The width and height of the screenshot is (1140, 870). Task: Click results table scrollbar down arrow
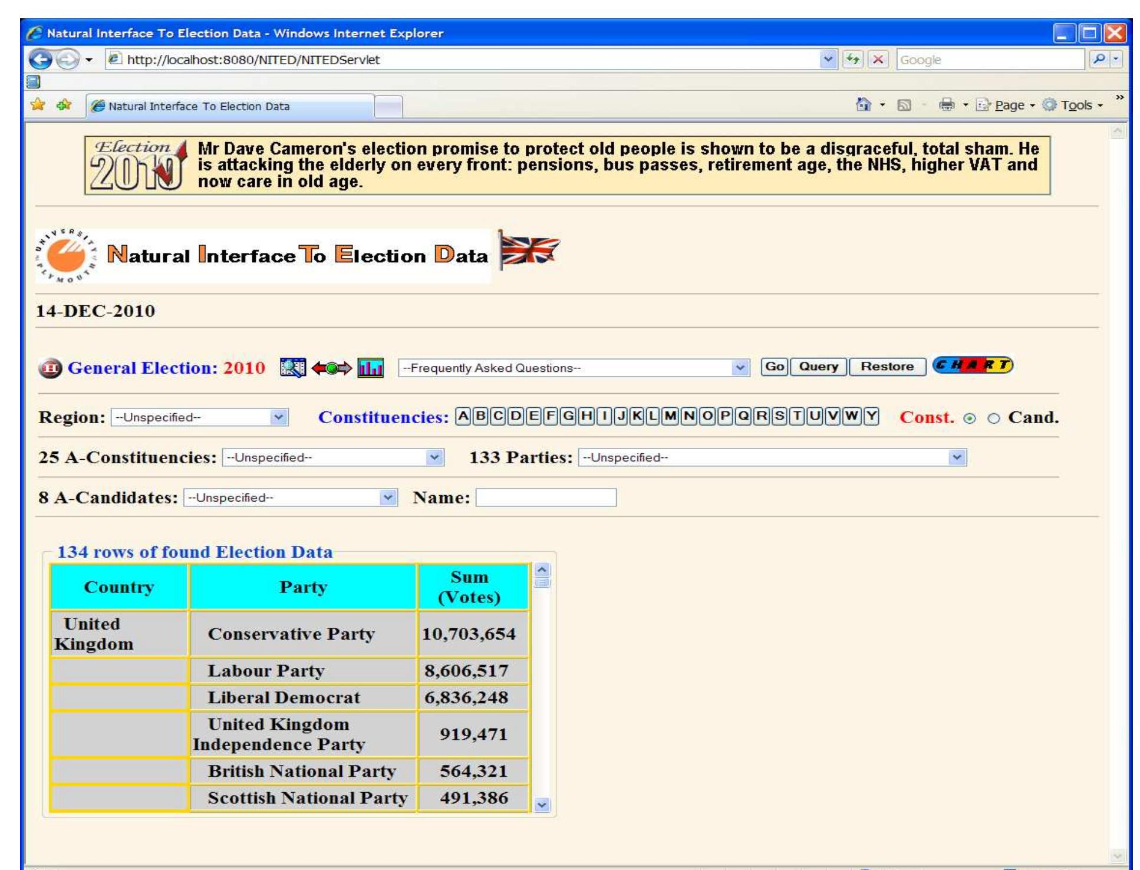pos(542,805)
